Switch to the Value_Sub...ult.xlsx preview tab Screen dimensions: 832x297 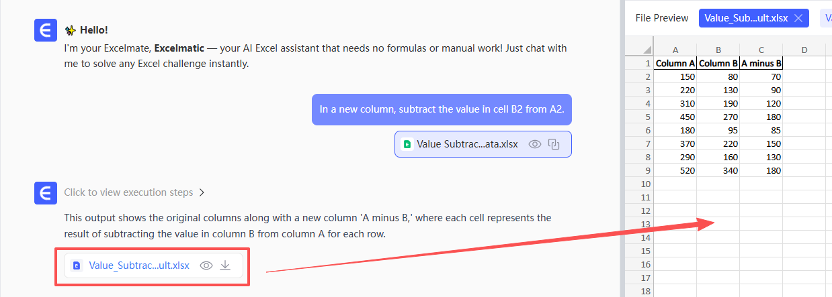(x=745, y=18)
